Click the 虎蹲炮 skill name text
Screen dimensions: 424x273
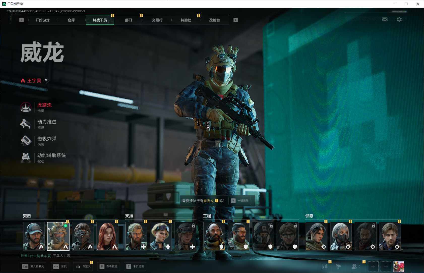[44, 105]
